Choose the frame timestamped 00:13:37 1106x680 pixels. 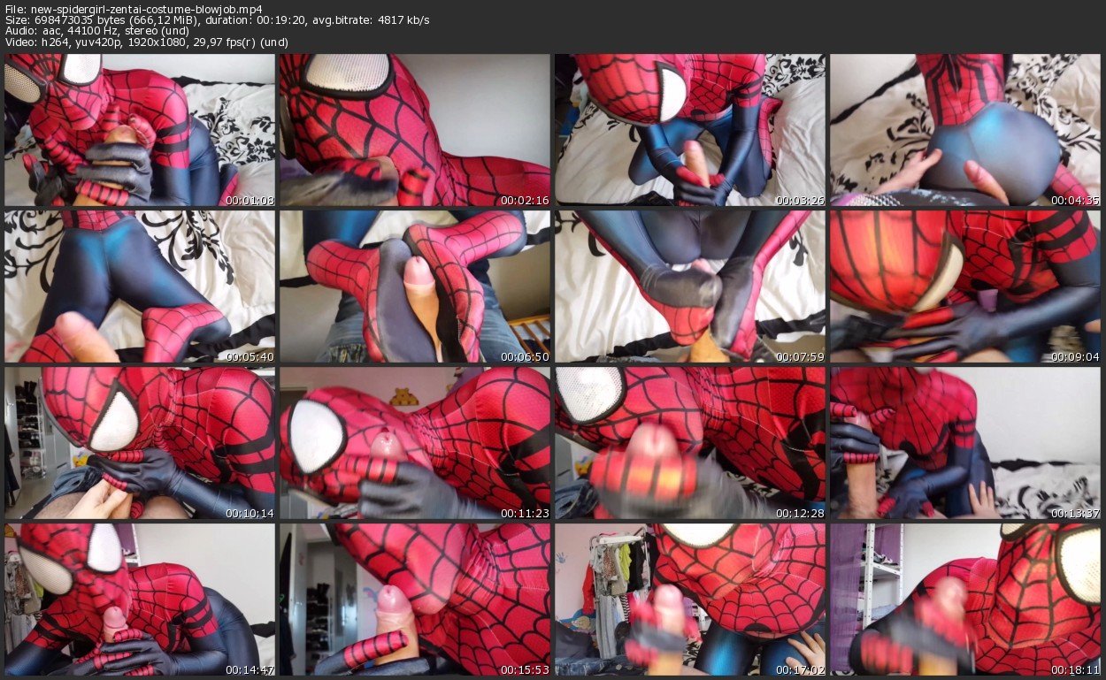965,442
